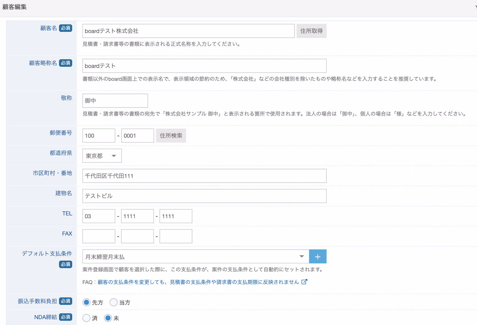Click the 顧客略称名 input field
Image resolution: width=477 pixels, height=325 pixels.
[x=205, y=66]
